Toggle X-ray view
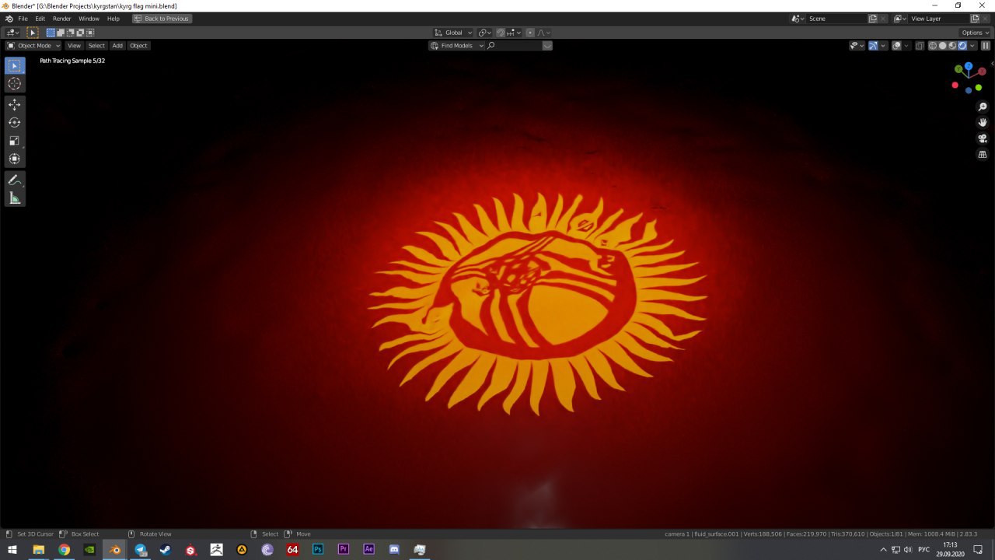Viewport: 995px width, 560px height. pos(920,45)
